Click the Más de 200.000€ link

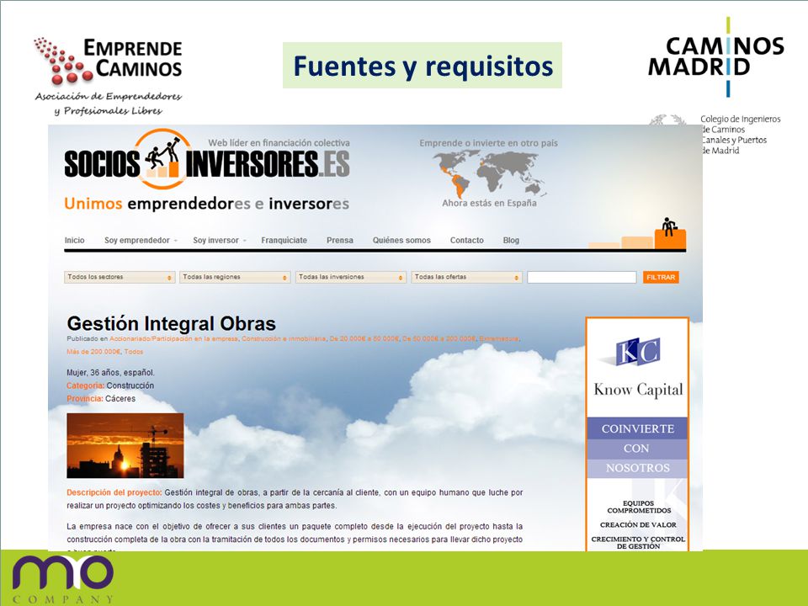pyautogui.click(x=93, y=352)
